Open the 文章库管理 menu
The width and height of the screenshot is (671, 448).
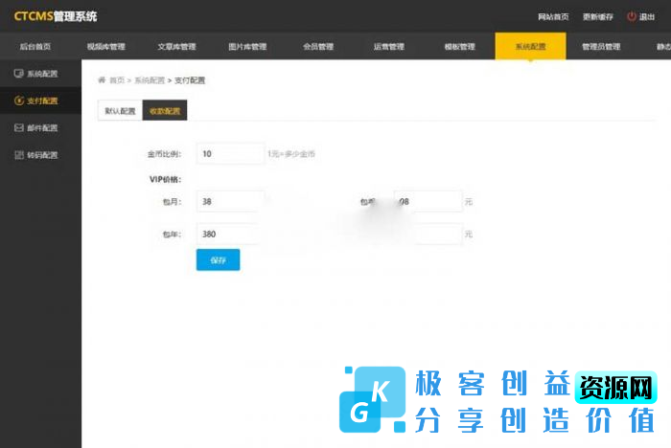coord(176,47)
